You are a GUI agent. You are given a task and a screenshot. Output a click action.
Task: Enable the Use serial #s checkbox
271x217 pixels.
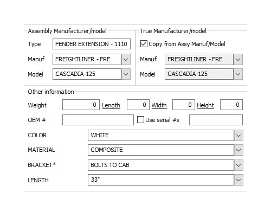[140, 120]
